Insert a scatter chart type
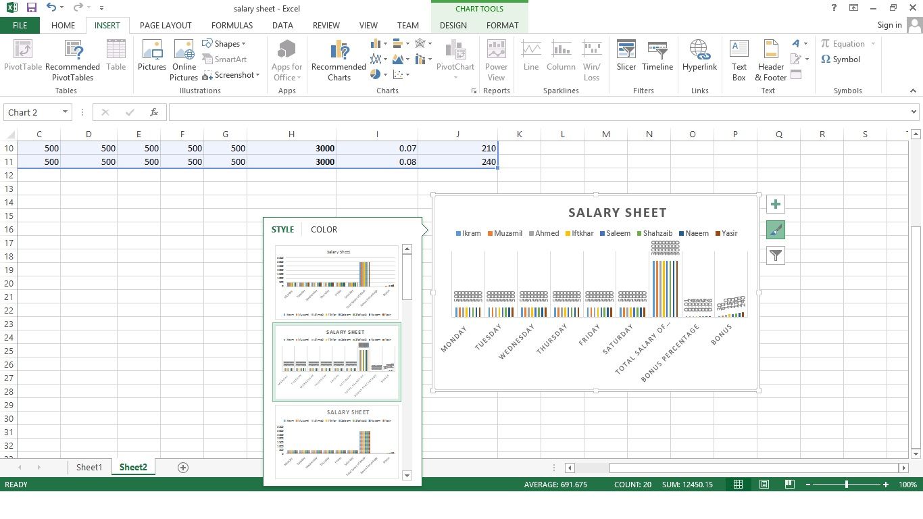The width and height of the screenshot is (923, 519). (400, 75)
